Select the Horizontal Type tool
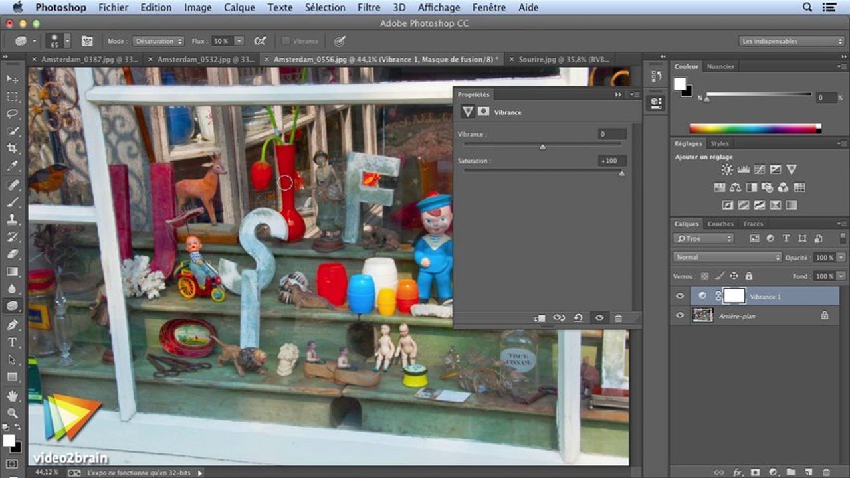The image size is (850, 478). 12,343
